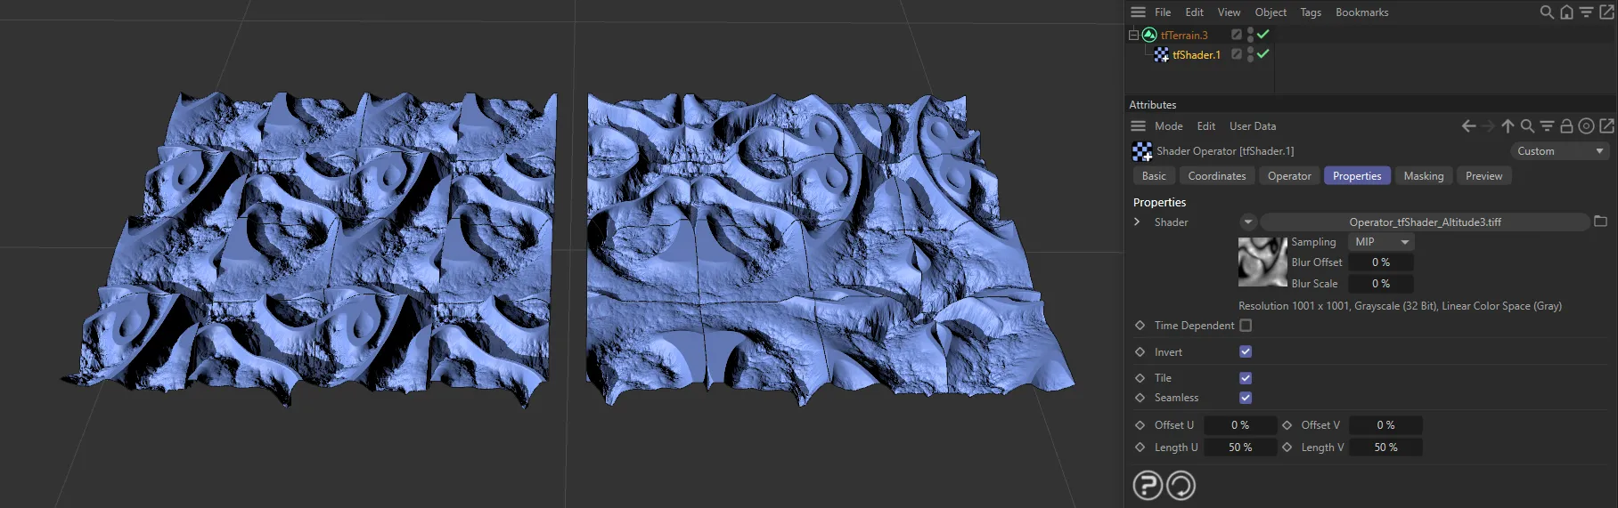Open Attributes in a new window icon

click(1606, 126)
